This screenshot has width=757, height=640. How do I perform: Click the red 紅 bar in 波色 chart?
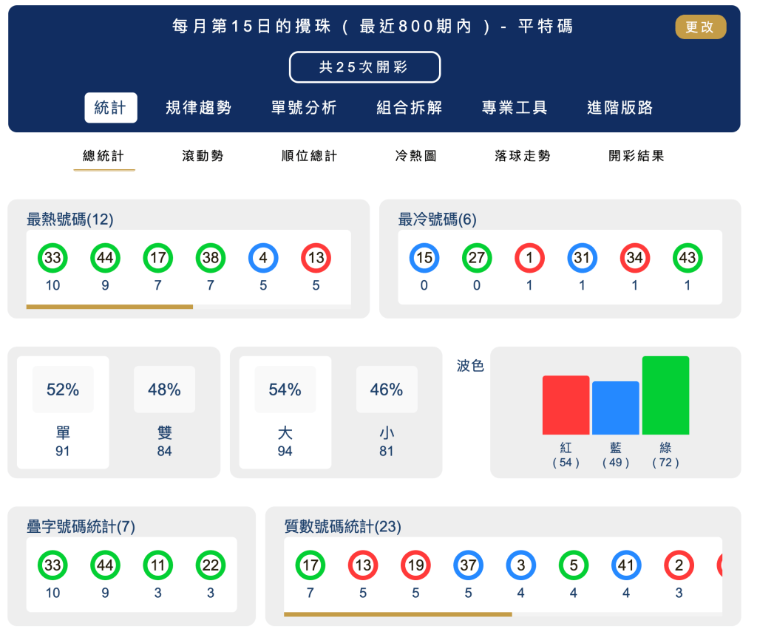566,405
